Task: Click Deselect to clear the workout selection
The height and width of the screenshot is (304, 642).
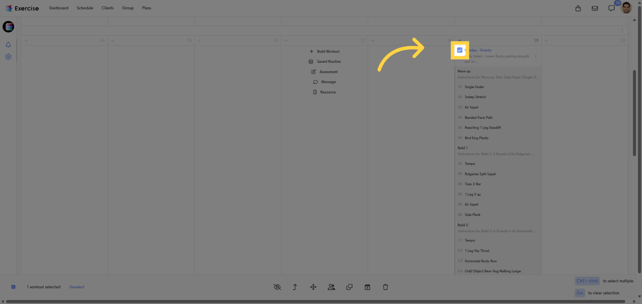Action: click(77, 287)
